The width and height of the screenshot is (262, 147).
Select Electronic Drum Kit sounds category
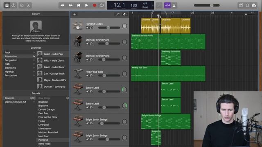pyautogui.click(x=16, y=102)
